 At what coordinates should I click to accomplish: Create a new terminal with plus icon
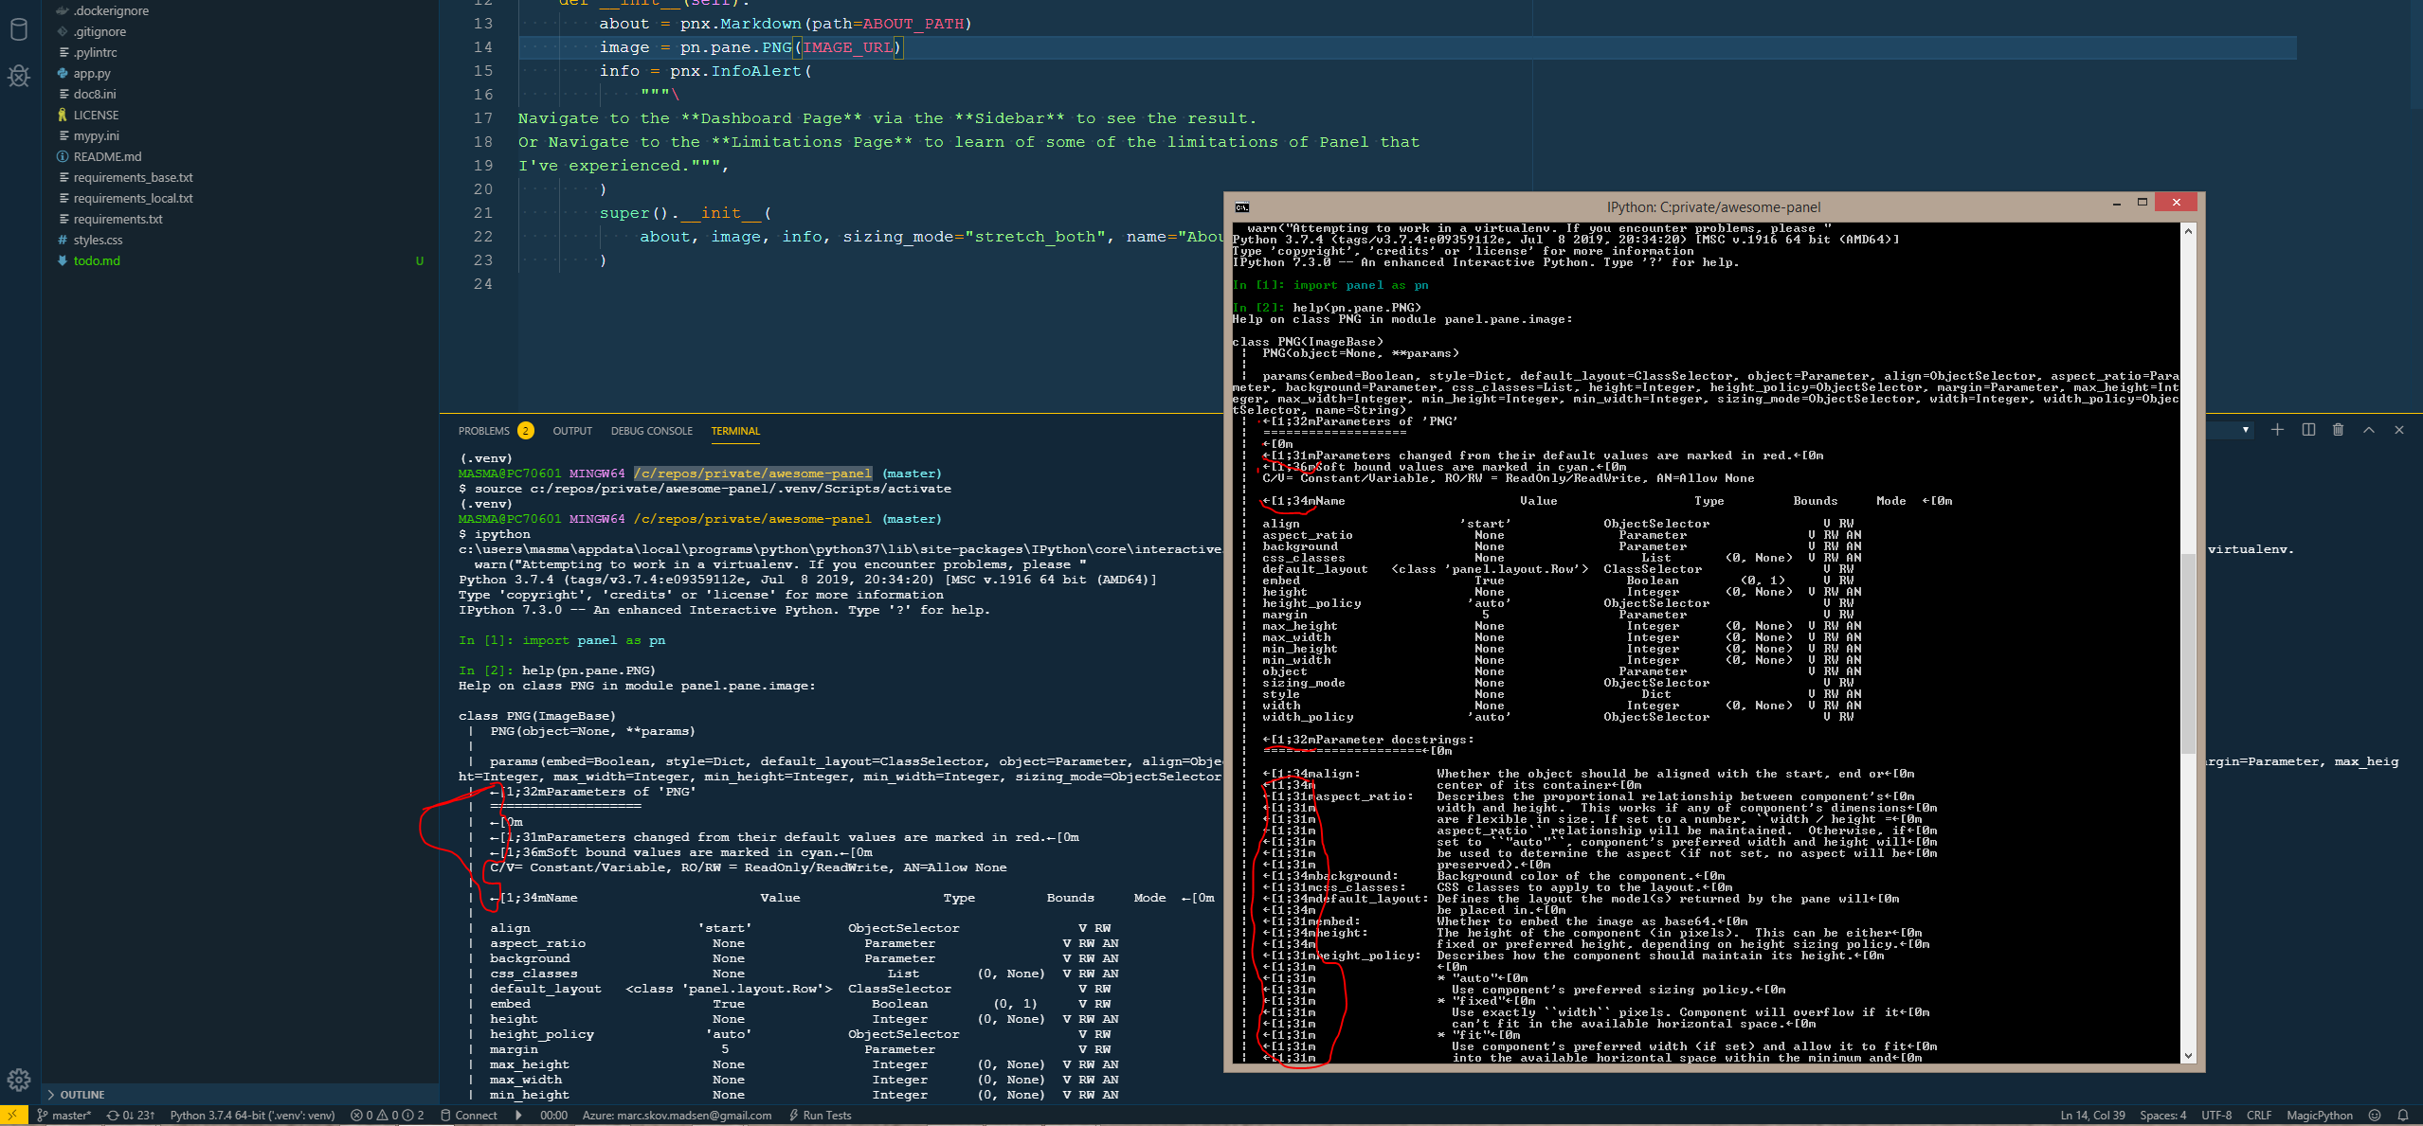pyautogui.click(x=2277, y=430)
